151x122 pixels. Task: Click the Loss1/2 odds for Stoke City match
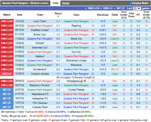(x=115, y=39)
